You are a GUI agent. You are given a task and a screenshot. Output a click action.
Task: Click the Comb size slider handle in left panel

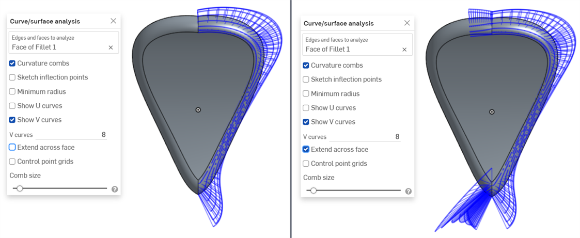pos(20,188)
